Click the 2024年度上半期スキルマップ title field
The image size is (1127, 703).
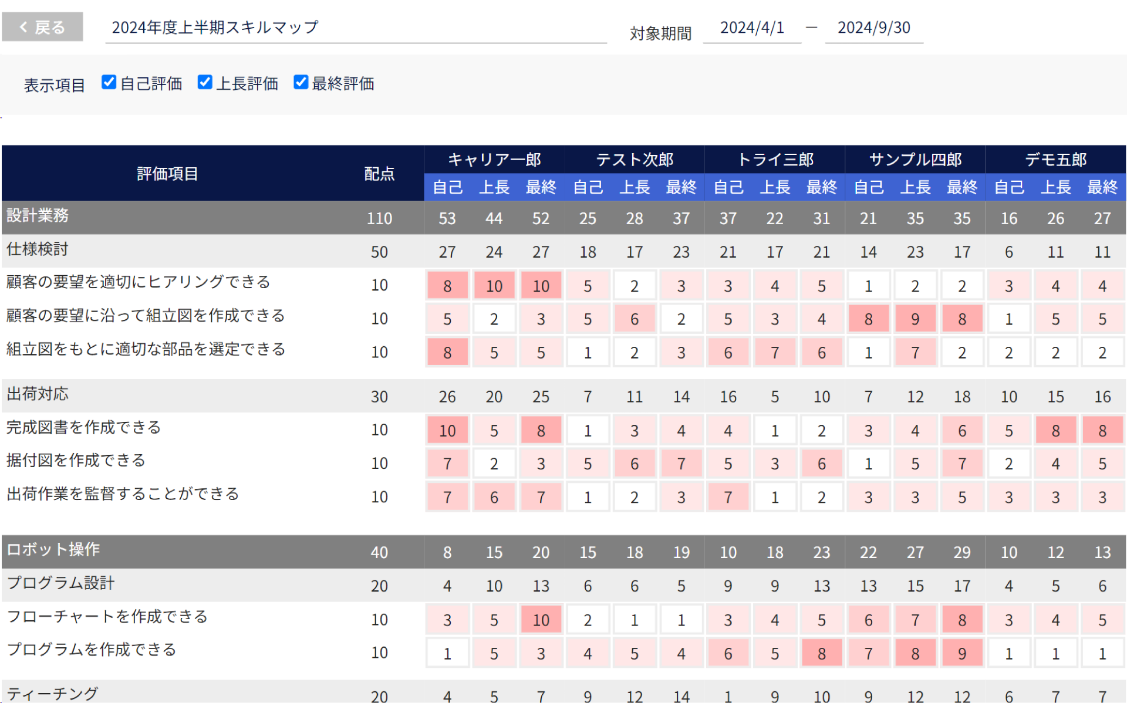tap(355, 28)
